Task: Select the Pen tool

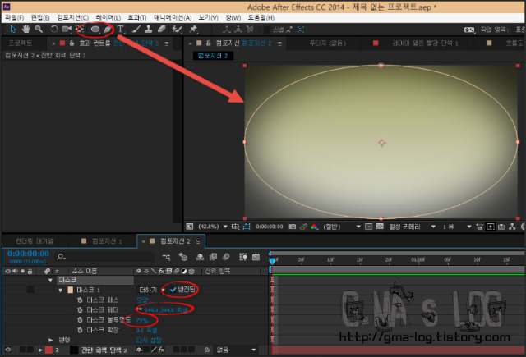Action: pos(108,30)
